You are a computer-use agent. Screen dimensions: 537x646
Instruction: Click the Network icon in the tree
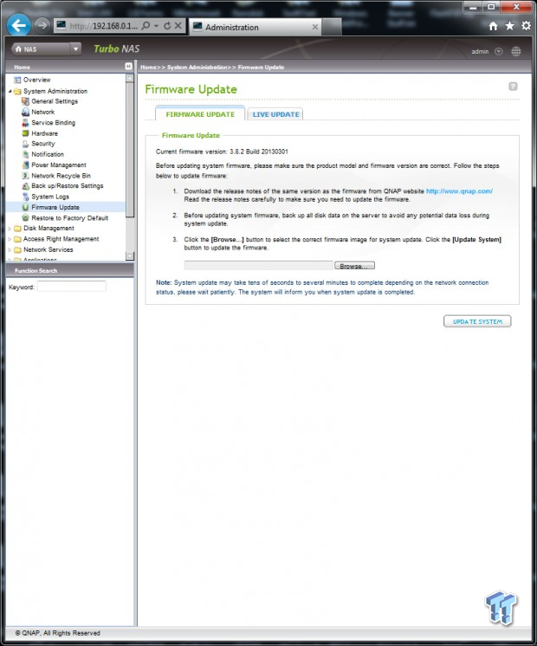pyautogui.click(x=25, y=112)
